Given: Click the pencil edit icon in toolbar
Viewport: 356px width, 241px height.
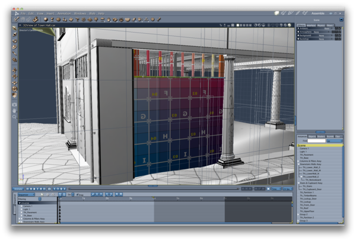Looking at the screenshot, I should tap(17, 20).
